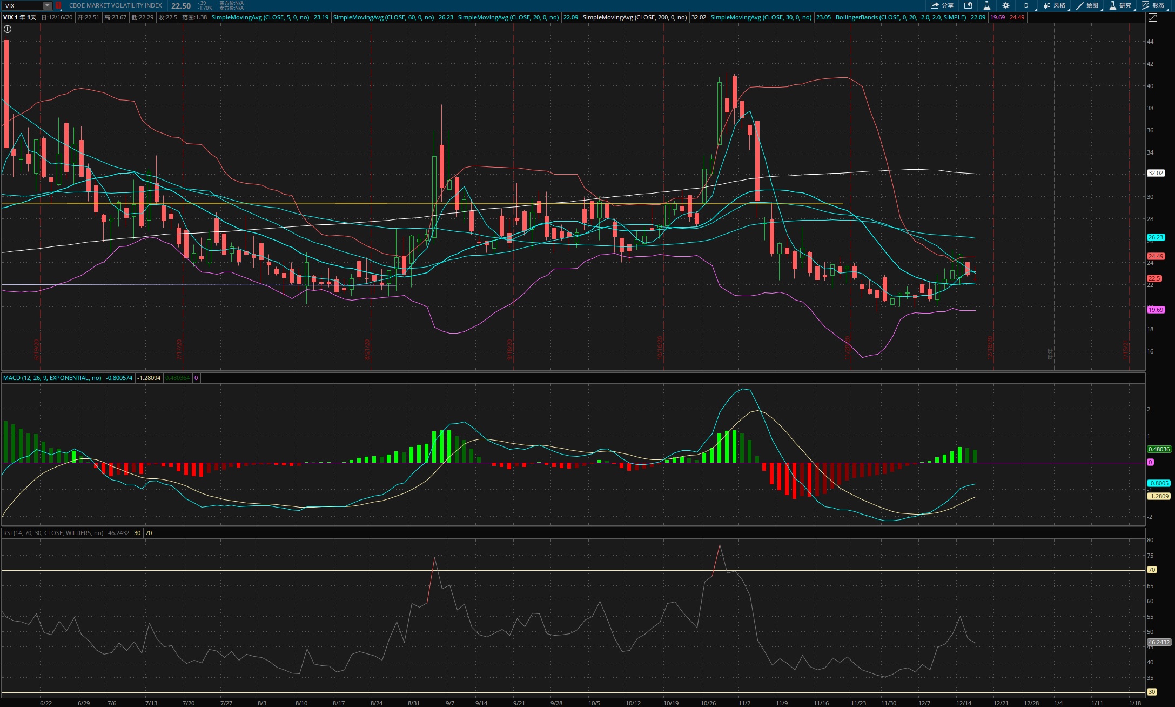Click the SimpleMovingAvg 200 study label

[635, 17]
